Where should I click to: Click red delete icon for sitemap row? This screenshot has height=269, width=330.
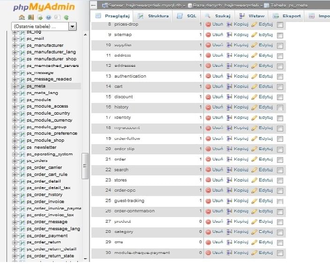pyautogui.click(x=208, y=35)
